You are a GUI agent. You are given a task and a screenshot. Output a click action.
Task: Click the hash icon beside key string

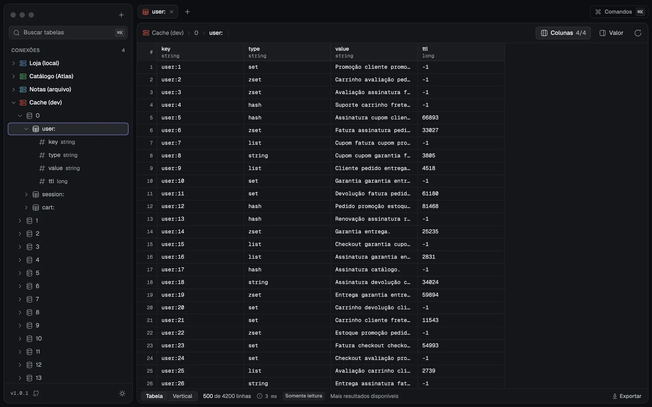tap(42, 142)
